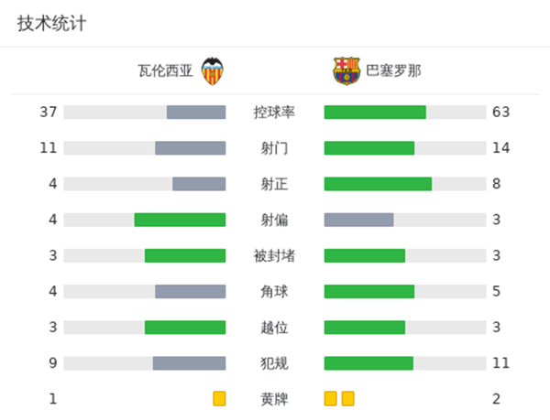
Task: Open the 瓦伦西亚 team name link
Action: [166, 70]
